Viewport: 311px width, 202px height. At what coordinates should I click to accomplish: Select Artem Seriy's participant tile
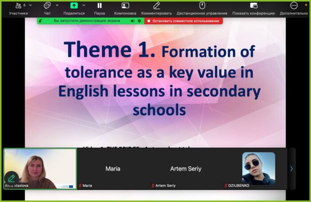(186, 169)
